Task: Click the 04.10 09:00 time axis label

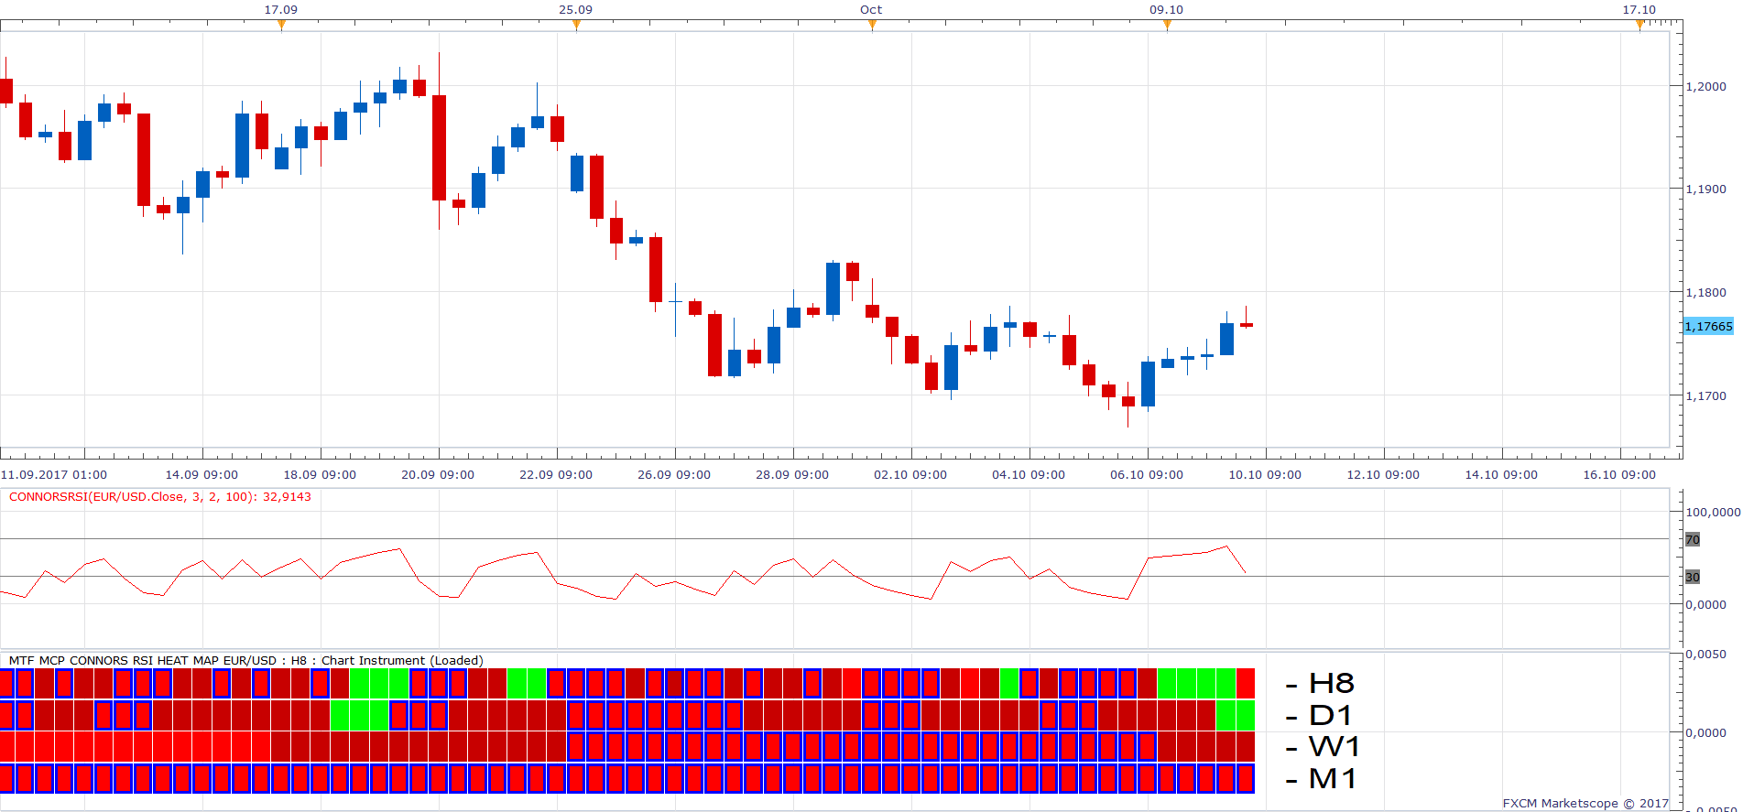Action: pyautogui.click(x=1029, y=474)
